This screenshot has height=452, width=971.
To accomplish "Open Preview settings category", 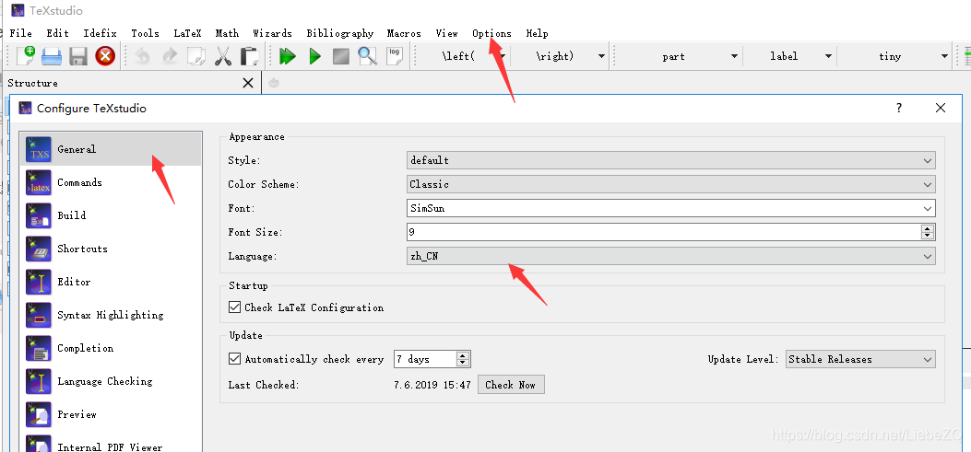I will (x=111, y=414).
